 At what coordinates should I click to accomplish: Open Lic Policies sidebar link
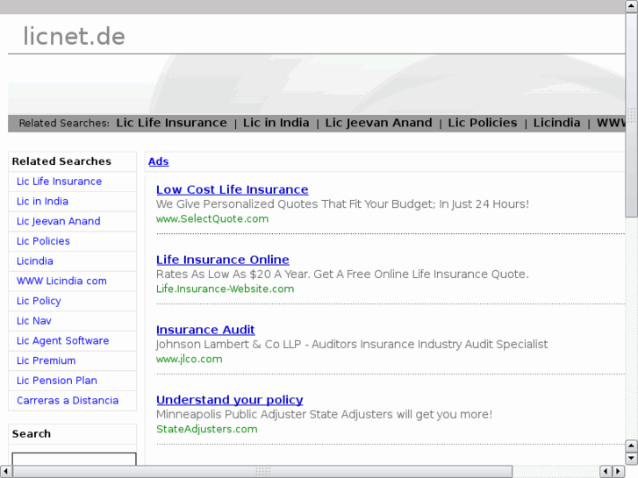point(43,241)
